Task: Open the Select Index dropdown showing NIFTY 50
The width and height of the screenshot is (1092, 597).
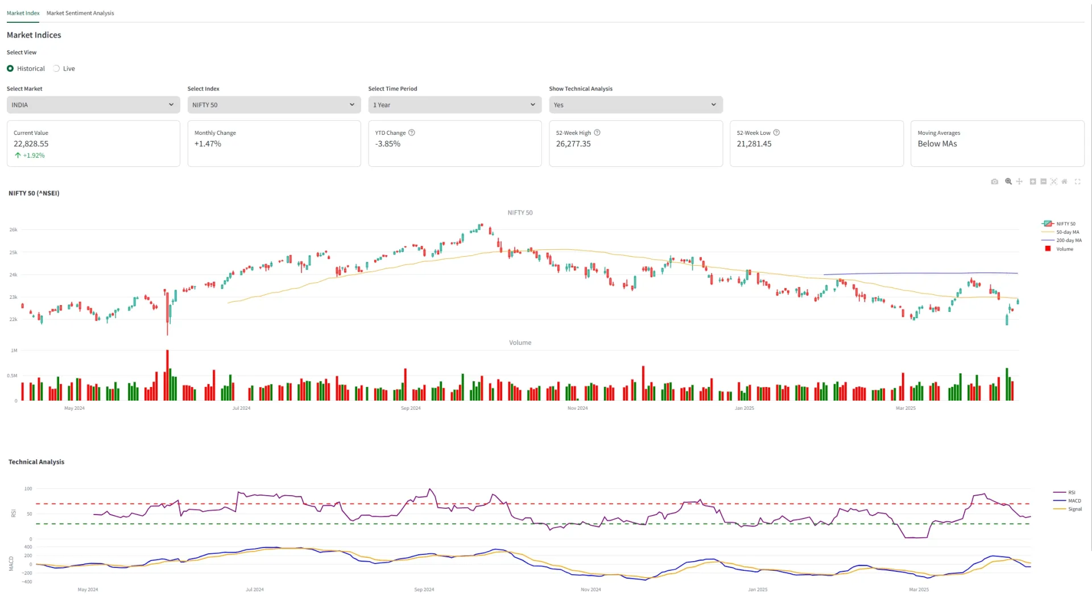Action: pyautogui.click(x=274, y=105)
